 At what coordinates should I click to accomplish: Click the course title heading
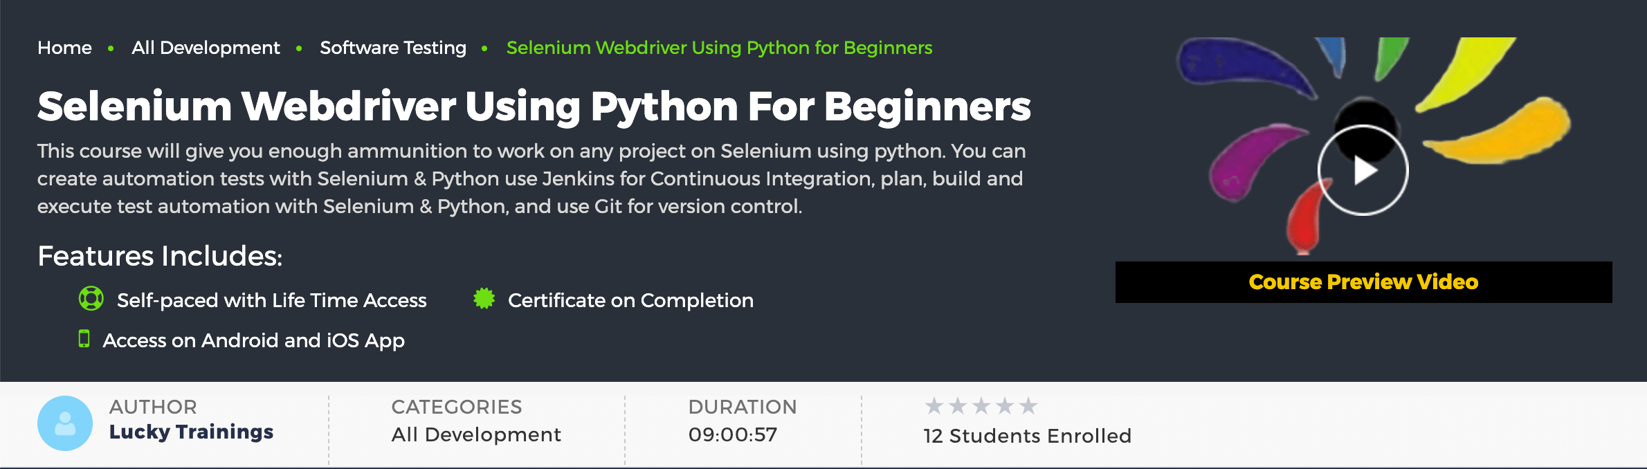click(534, 107)
